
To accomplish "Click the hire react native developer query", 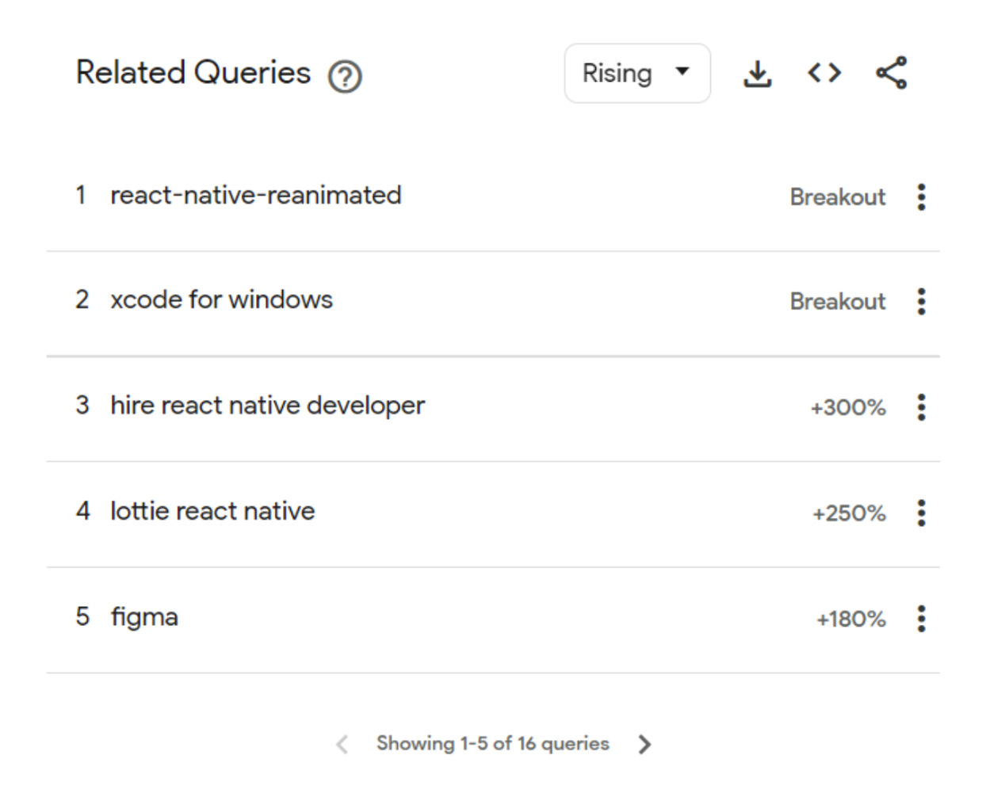I will pyautogui.click(x=267, y=405).
